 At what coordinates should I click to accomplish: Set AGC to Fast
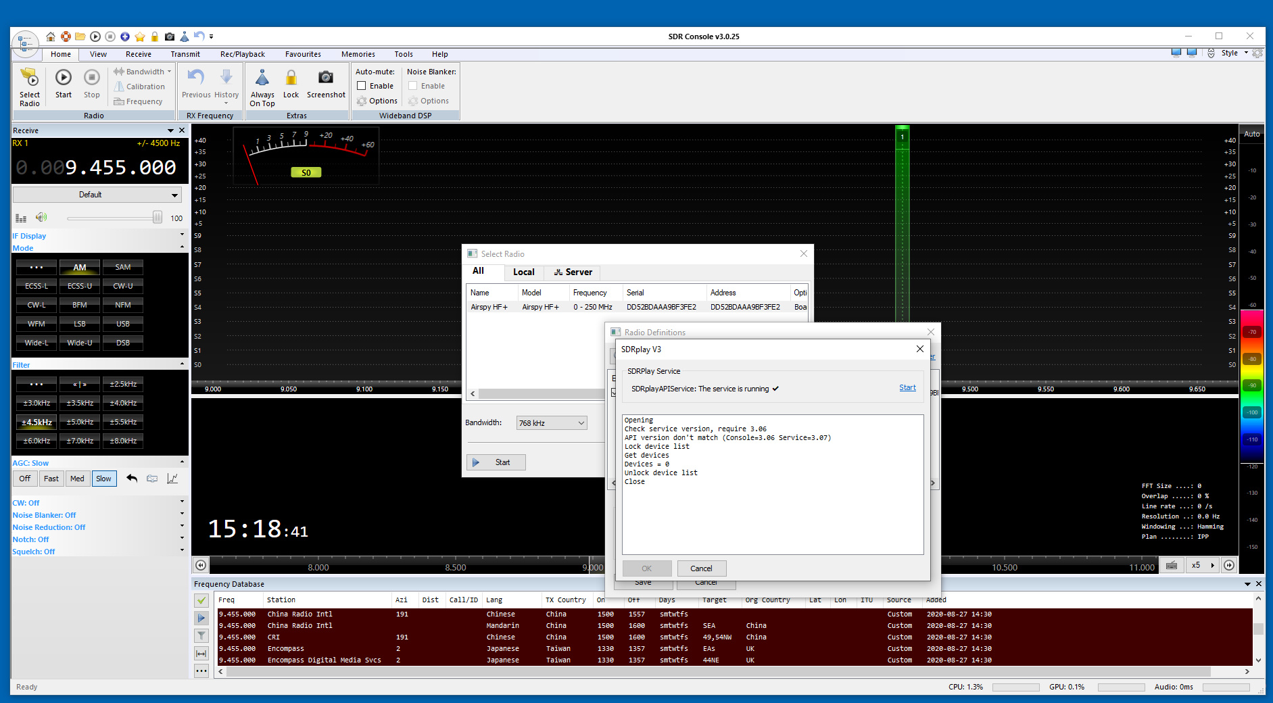(51, 479)
